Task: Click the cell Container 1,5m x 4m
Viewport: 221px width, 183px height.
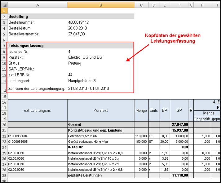Action: (83, 136)
